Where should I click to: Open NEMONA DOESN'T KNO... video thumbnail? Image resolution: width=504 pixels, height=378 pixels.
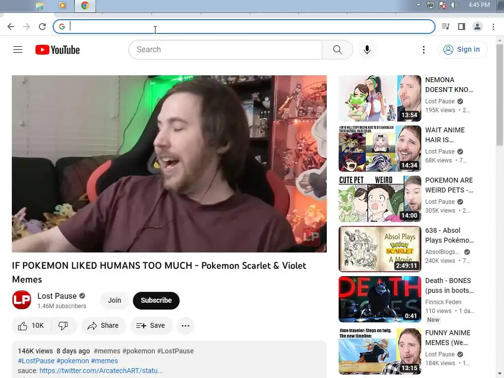[380, 98]
